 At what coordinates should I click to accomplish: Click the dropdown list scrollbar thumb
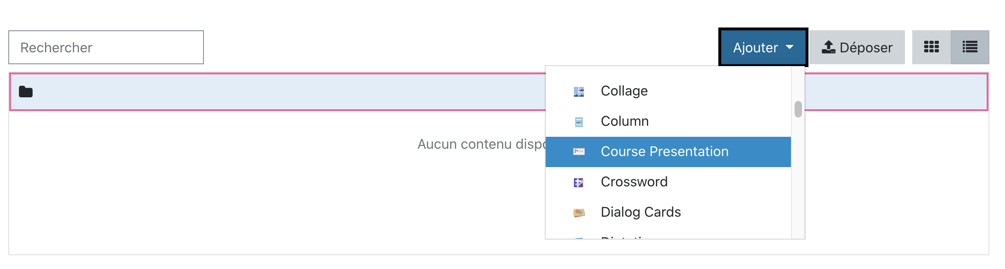pos(798,109)
